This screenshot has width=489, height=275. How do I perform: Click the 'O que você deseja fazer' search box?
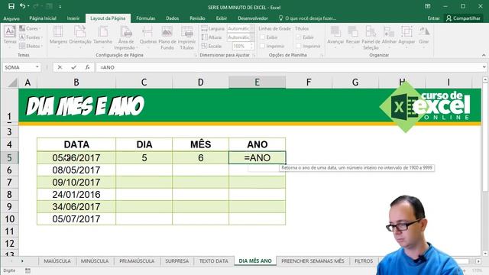307,18
